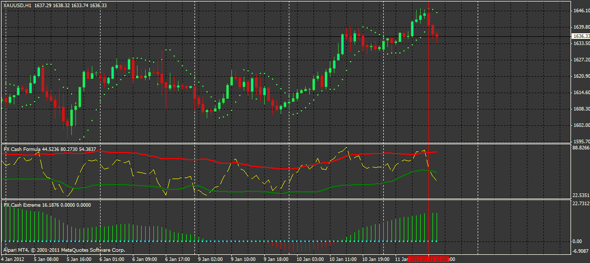Click the 9 Jan 10:00 time axis label

tap(243, 259)
